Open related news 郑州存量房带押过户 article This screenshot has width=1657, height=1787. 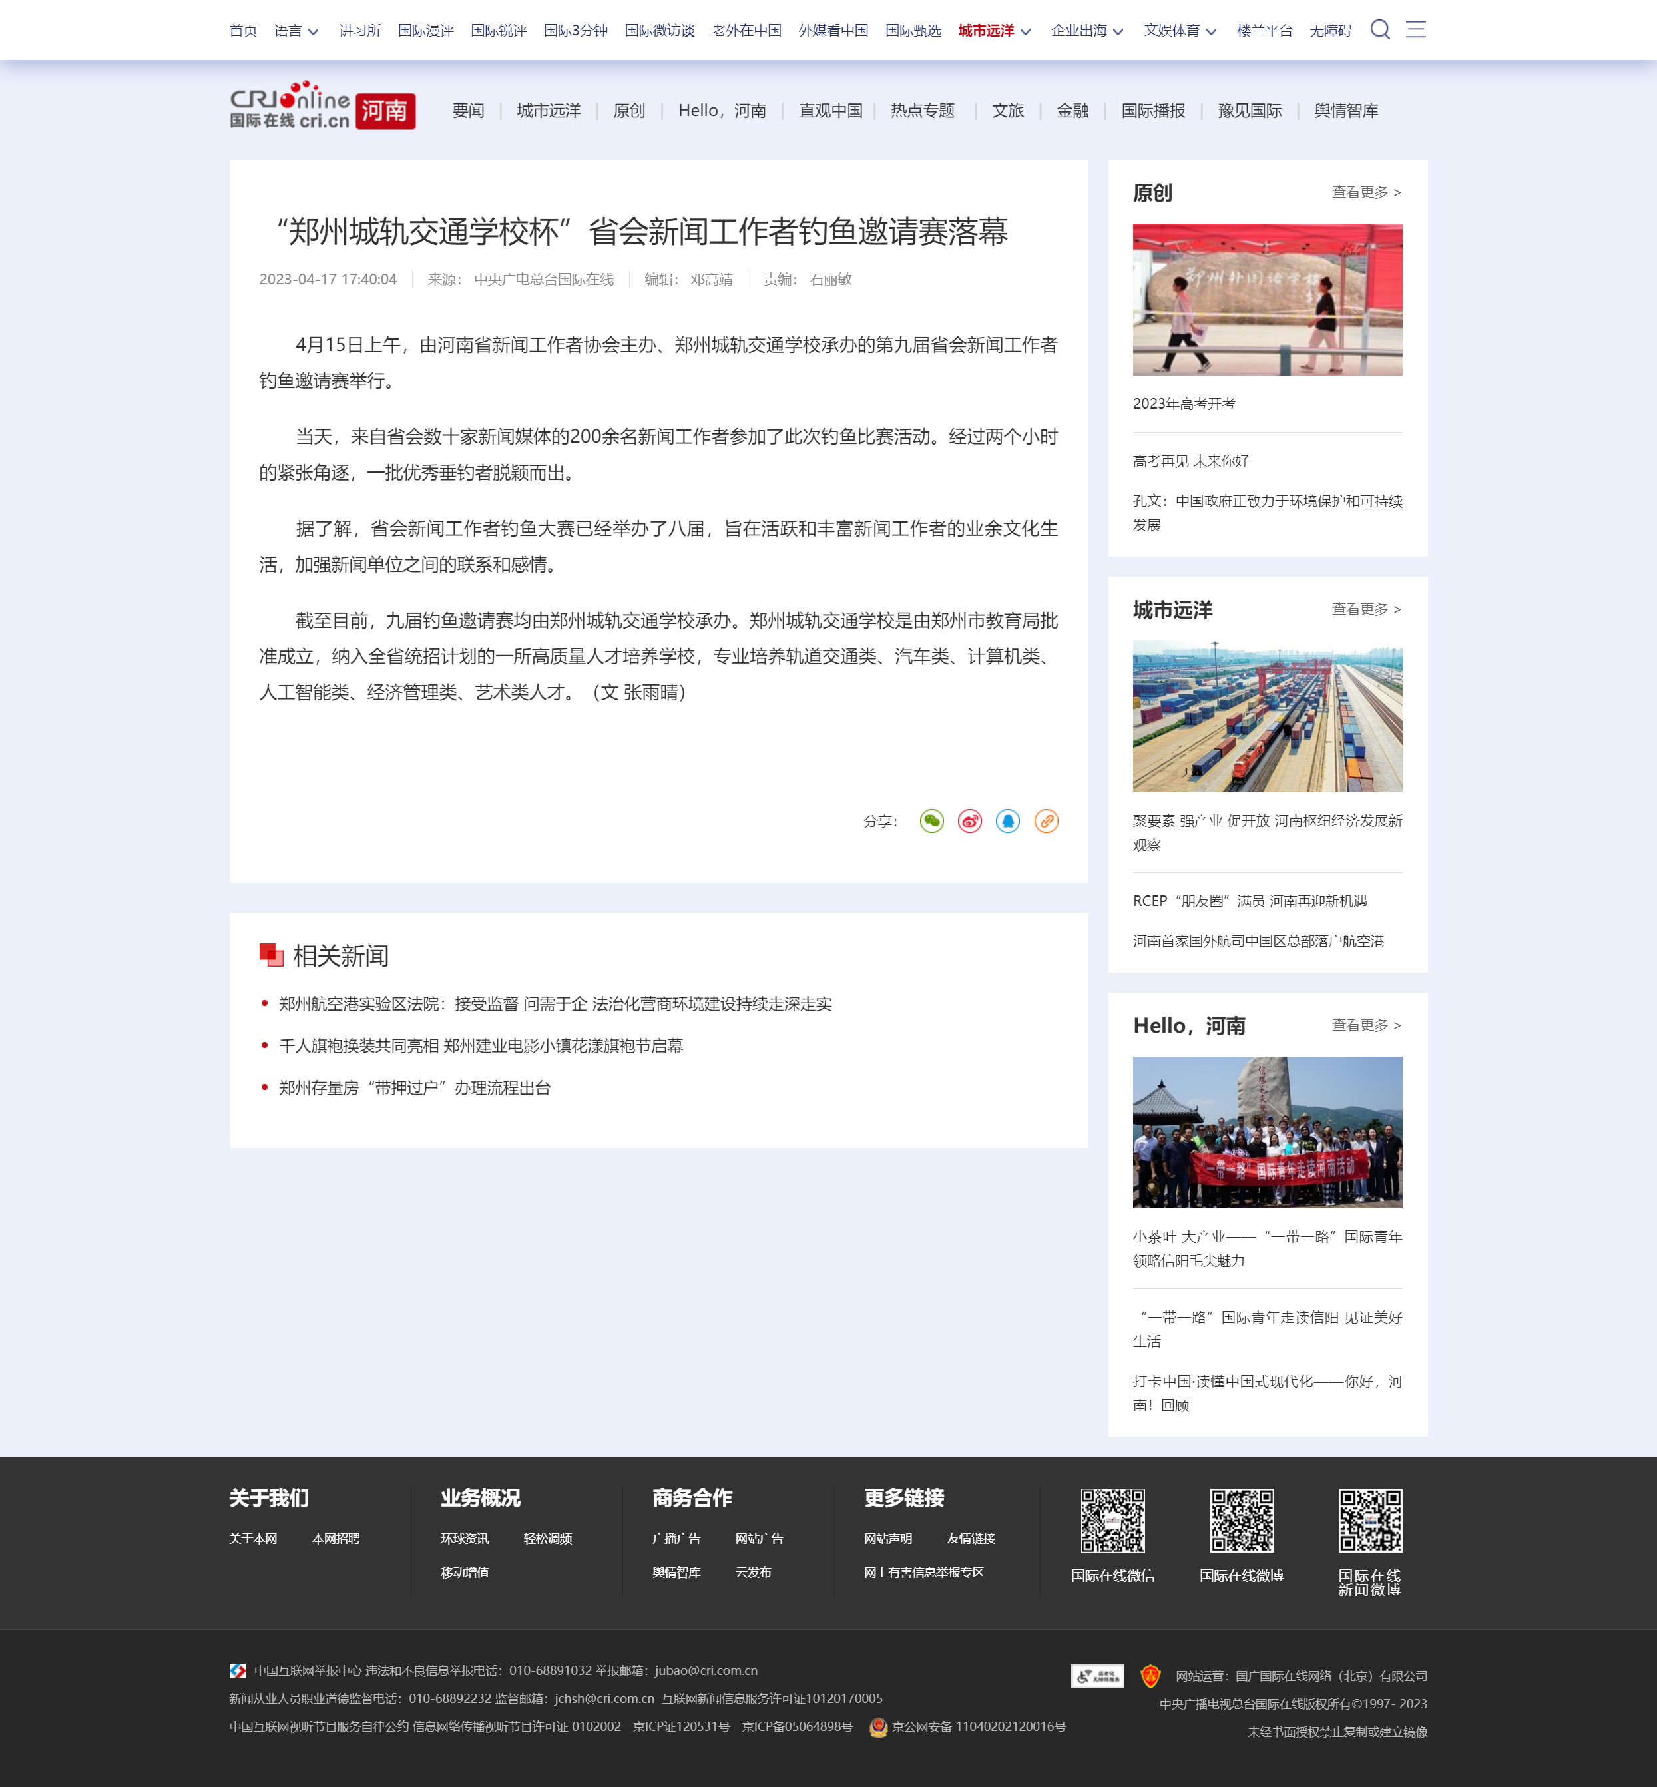[x=414, y=1089]
